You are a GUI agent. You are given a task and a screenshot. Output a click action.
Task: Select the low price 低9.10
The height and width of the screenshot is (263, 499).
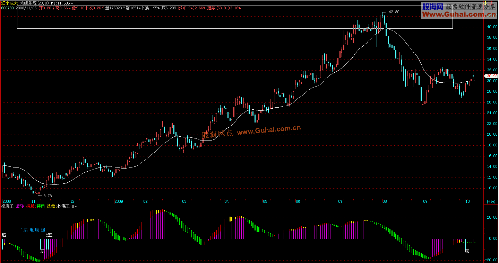[x=79, y=8]
